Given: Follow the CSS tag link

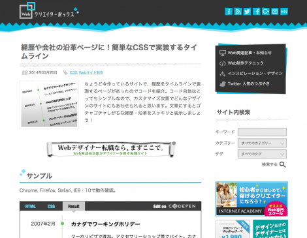Looking at the screenshot, I should tap(73, 72).
